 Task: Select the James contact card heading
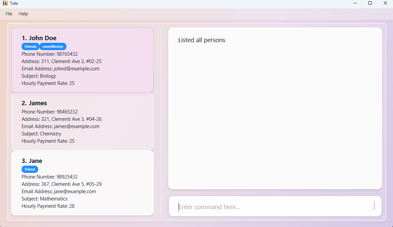pos(34,103)
